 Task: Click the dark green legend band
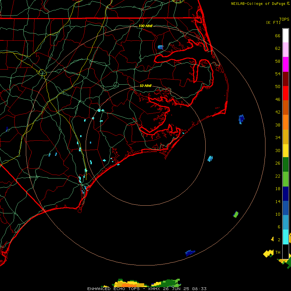(286, 165)
